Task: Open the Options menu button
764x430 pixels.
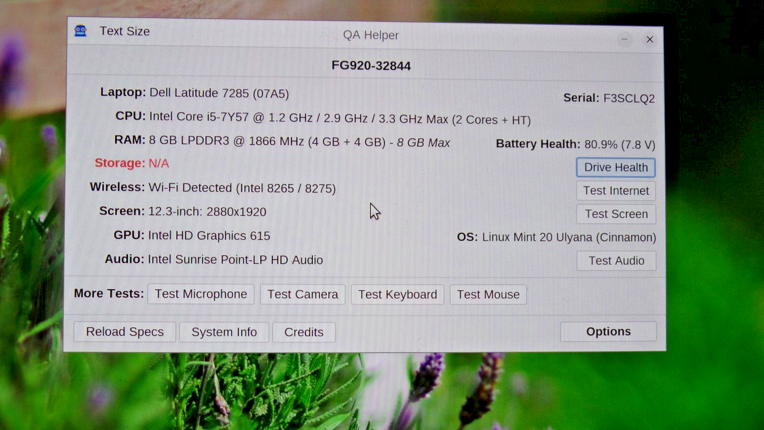Action: click(608, 332)
